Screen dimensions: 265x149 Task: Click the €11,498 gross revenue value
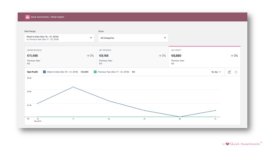32,56
